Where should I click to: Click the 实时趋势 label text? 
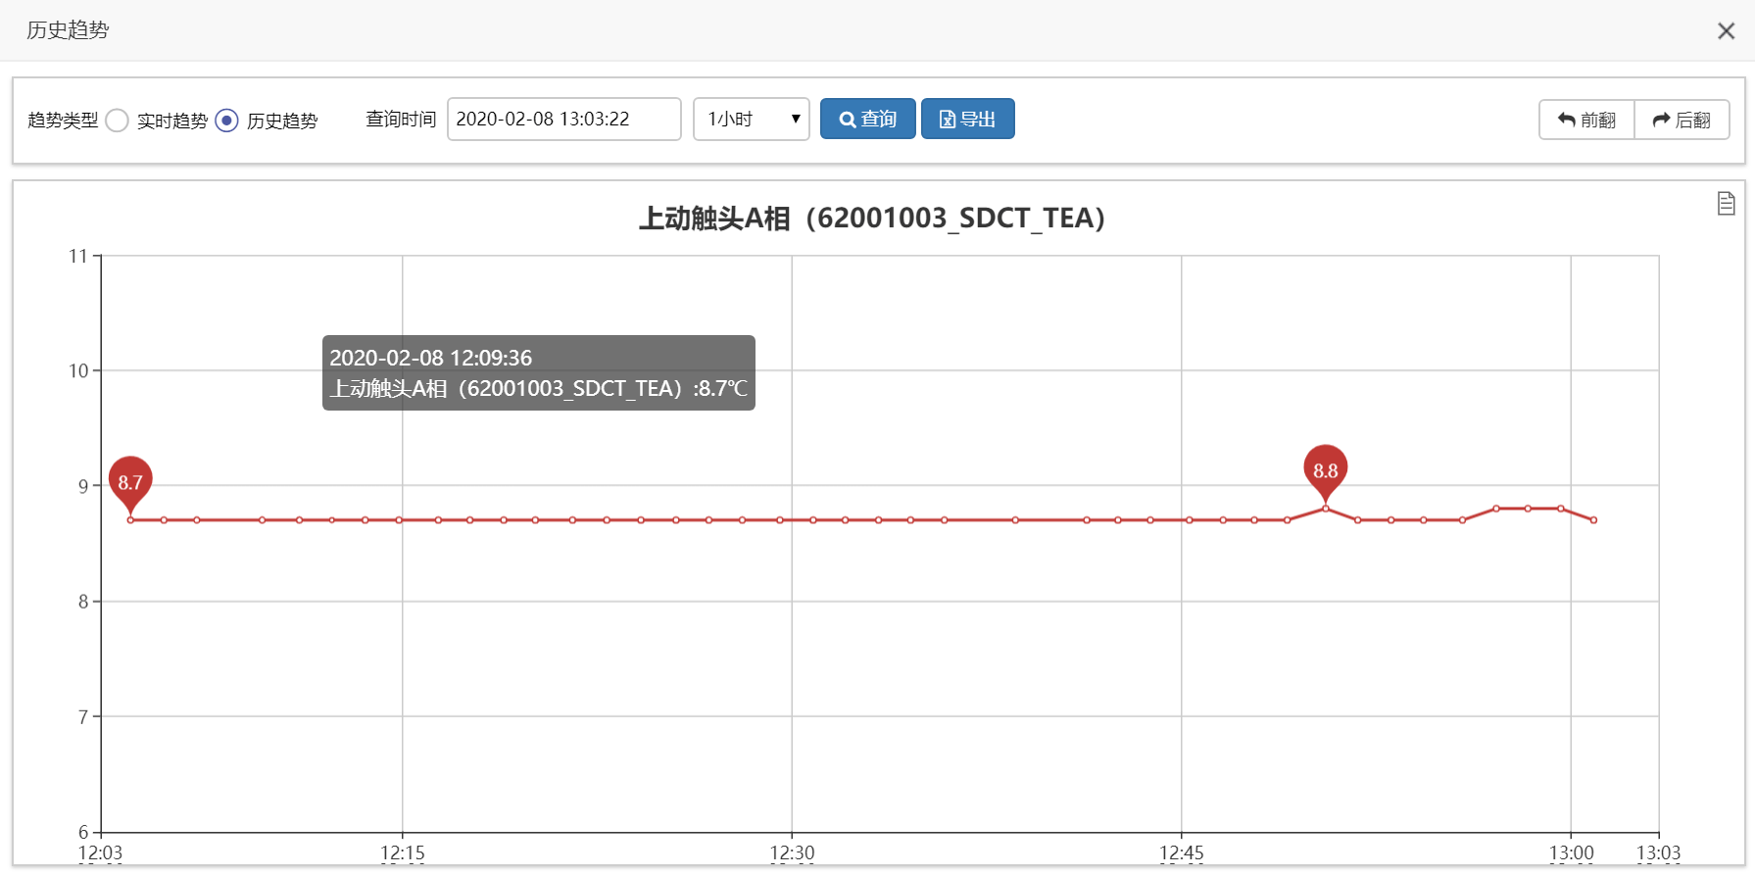[172, 121]
